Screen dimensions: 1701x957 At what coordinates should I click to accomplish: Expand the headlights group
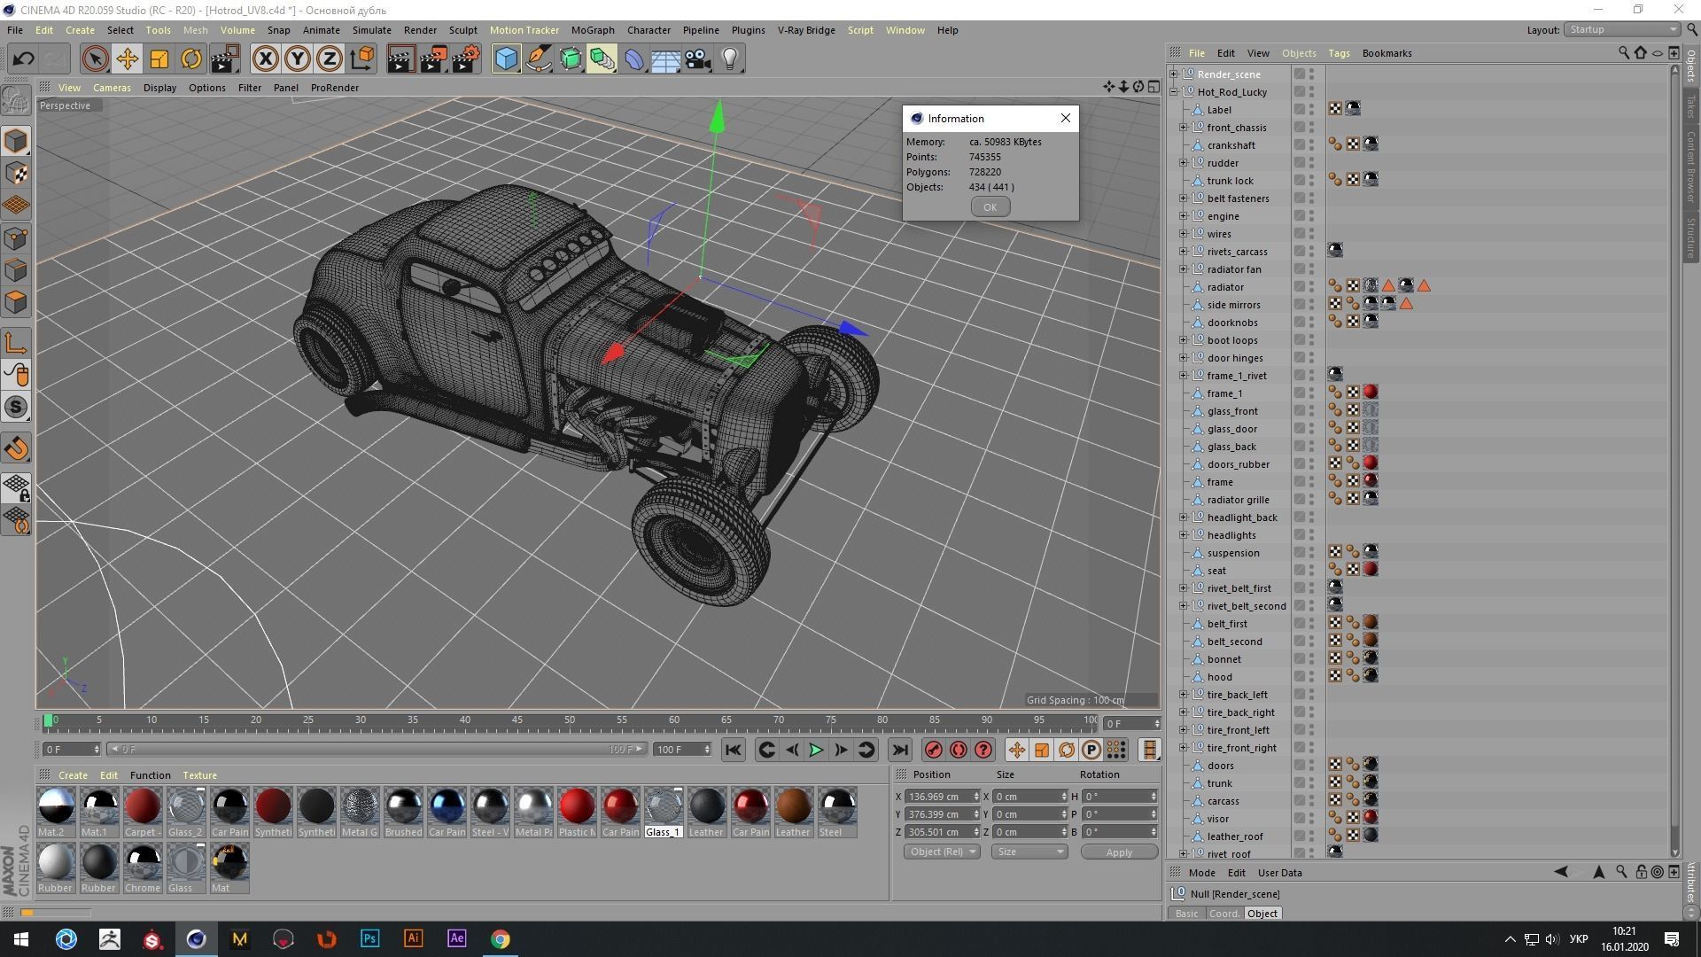click(1184, 534)
